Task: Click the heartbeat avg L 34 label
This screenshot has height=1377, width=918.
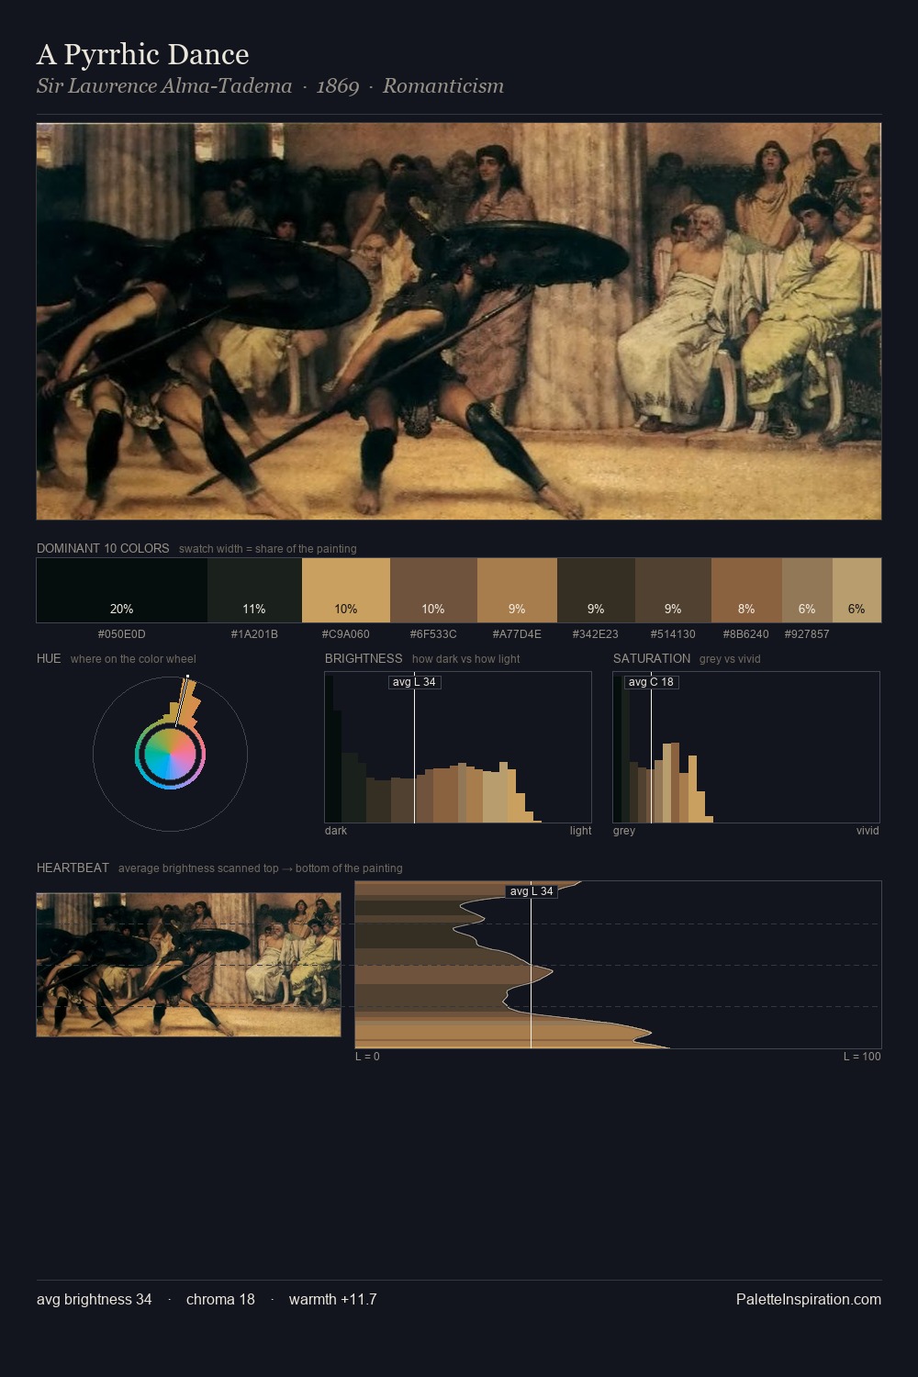Action: [x=532, y=891]
